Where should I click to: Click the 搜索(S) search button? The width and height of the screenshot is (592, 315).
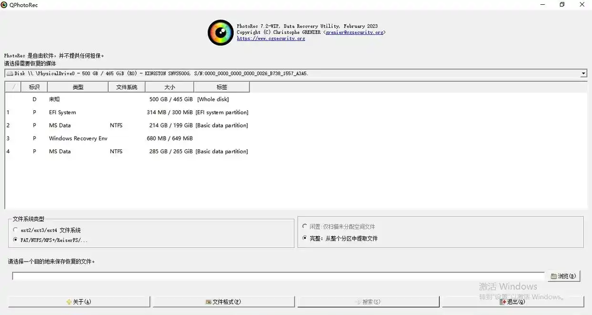368,302
